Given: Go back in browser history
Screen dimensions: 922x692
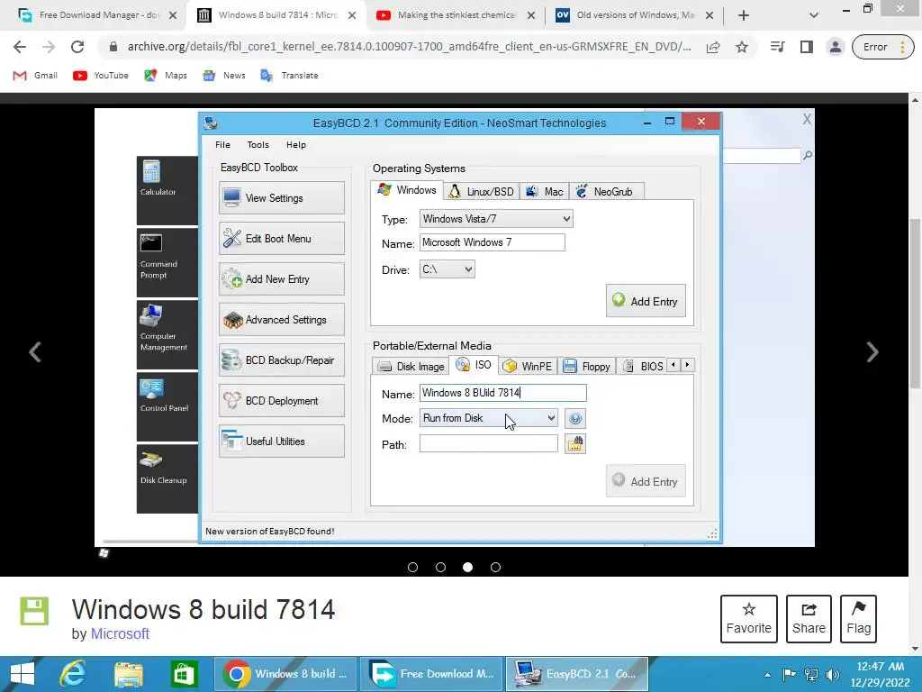Looking at the screenshot, I should click(20, 47).
